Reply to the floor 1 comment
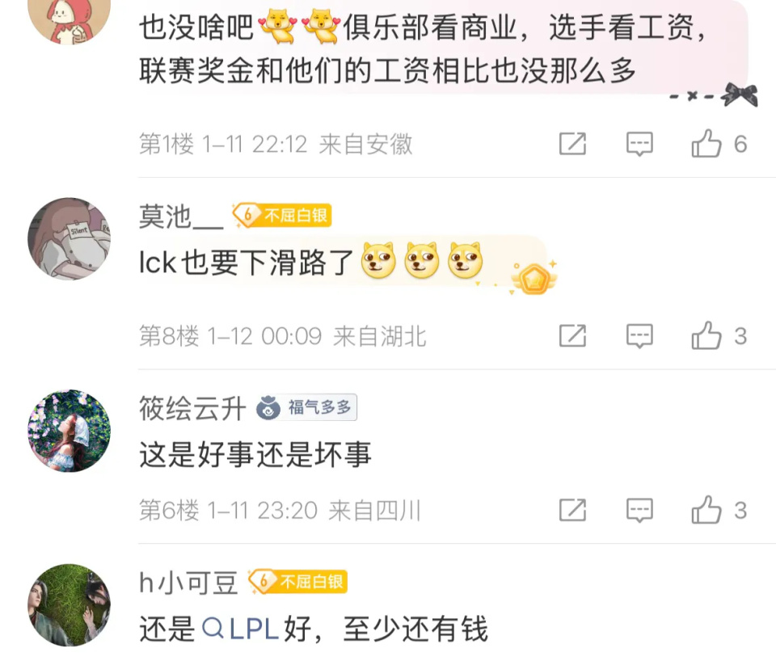This screenshot has height=661, width=776. (639, 144)
